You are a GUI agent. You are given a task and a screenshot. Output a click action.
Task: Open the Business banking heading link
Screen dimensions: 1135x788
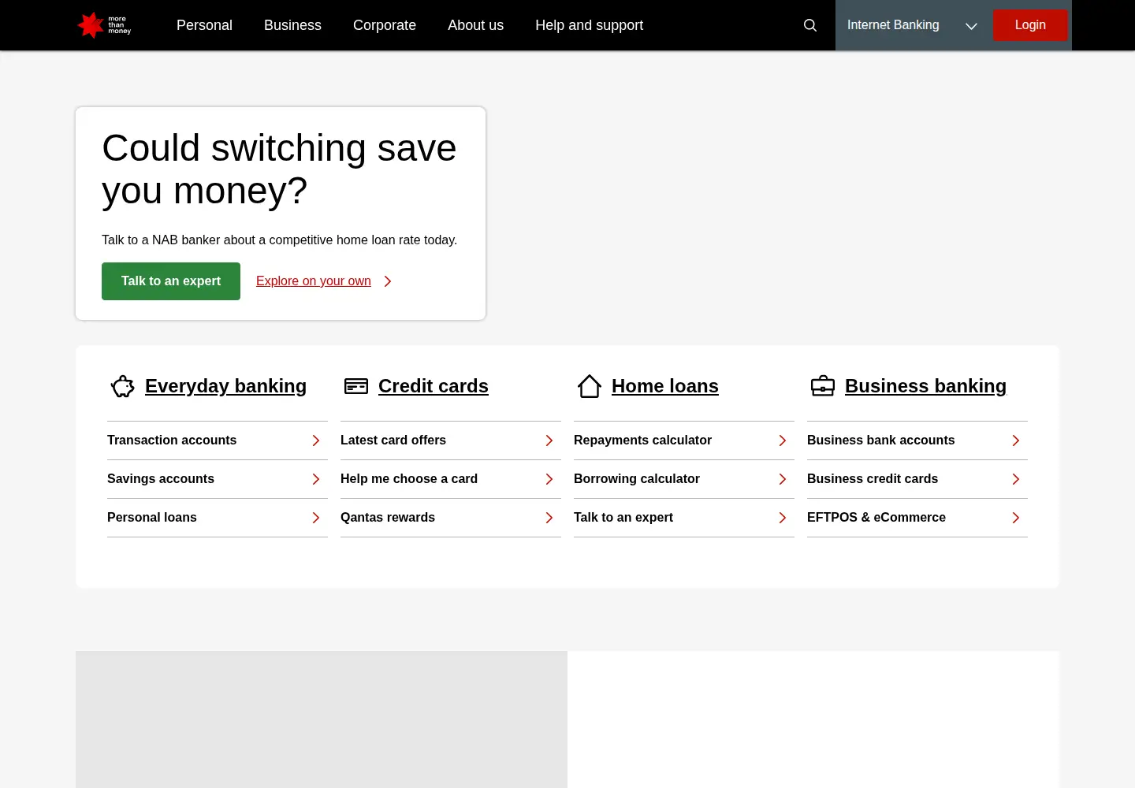pos(925,386)
